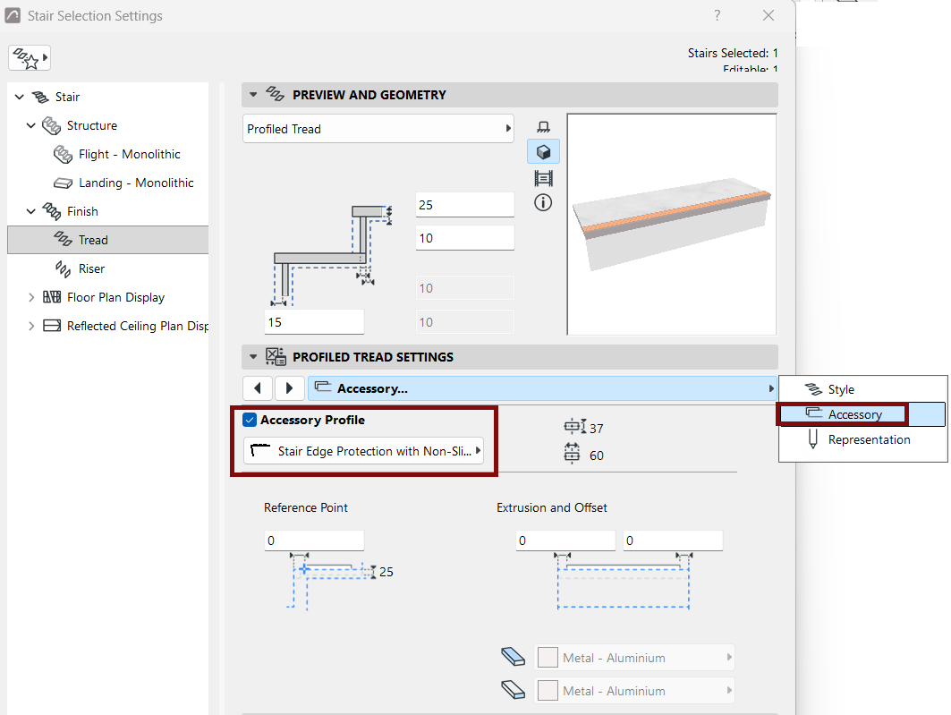Select the 3D preview cube icon
Screen dimensions: 951x715
tap(543, 151)
